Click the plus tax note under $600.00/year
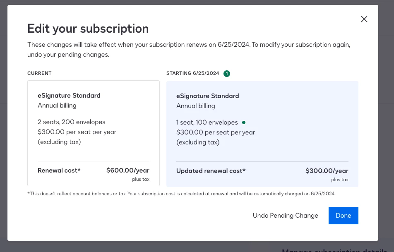Image resolution: width=394 pixels, height=252 pixels. coord(141,180)
